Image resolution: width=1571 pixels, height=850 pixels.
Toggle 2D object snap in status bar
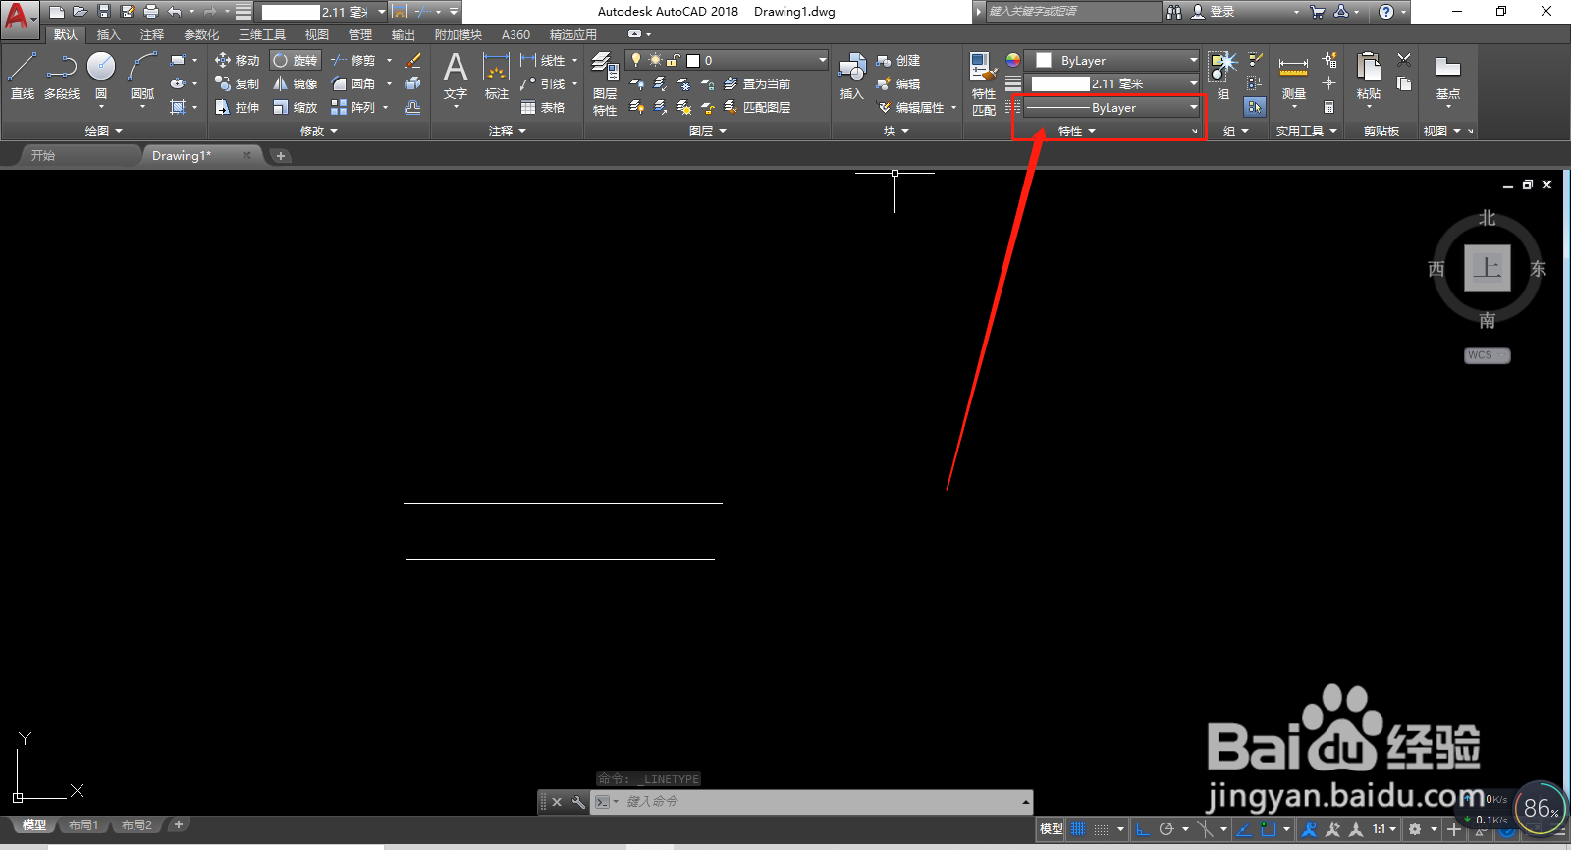tap(1268, 829)
